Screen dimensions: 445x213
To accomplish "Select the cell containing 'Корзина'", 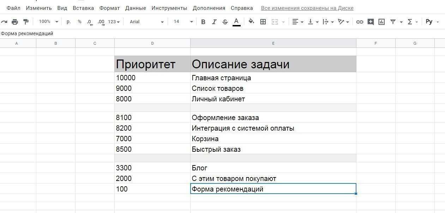I will (273, 139).
